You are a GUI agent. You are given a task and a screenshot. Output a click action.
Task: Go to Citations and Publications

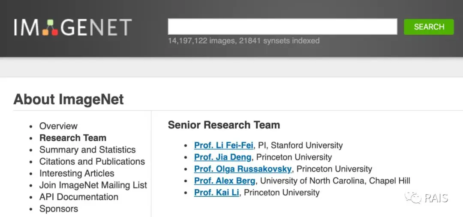[92, 162]
